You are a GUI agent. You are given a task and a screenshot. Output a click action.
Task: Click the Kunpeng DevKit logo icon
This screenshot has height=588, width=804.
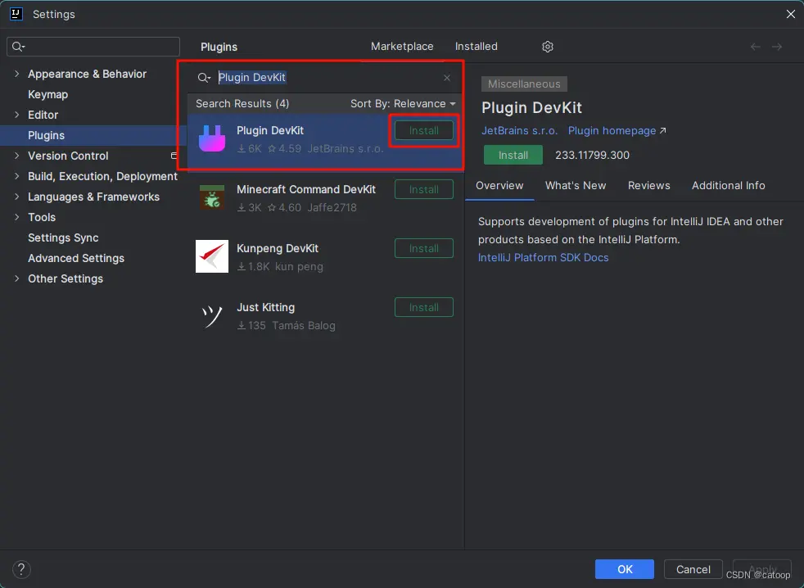[212, 256]
